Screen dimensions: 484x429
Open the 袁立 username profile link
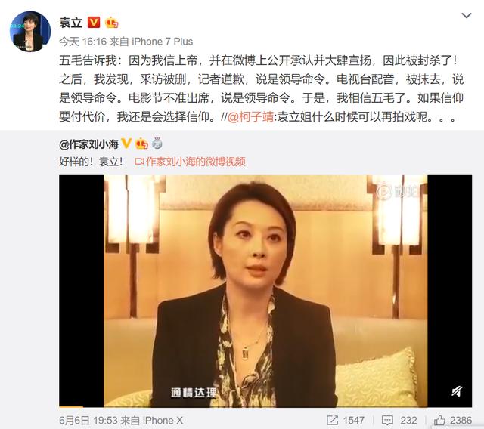tap(70, 23)
